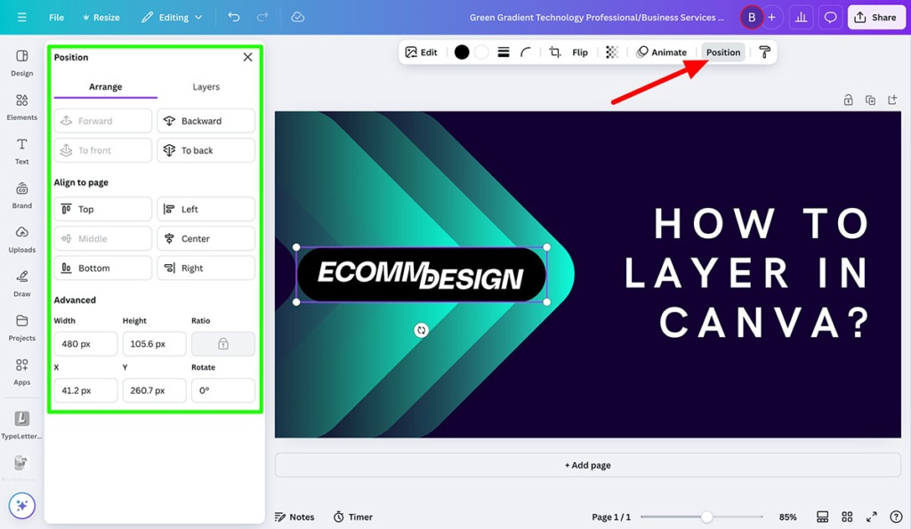Open the Editing mode dropdown
Image resolution: width=911 pixels, height=529 pixels.
[172, 16]
